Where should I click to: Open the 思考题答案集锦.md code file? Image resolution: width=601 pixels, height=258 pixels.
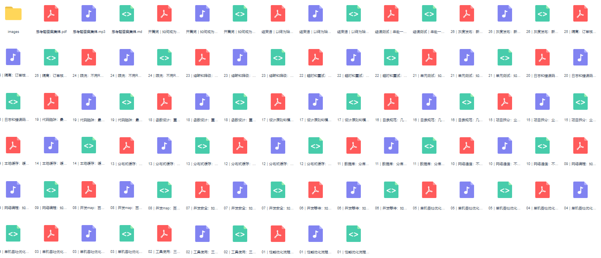[x=127, y=14]
